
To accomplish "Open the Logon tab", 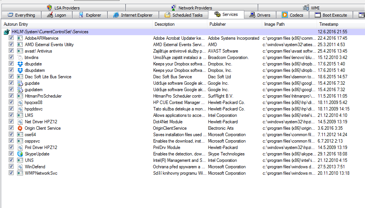I will [x=57, y=15].
